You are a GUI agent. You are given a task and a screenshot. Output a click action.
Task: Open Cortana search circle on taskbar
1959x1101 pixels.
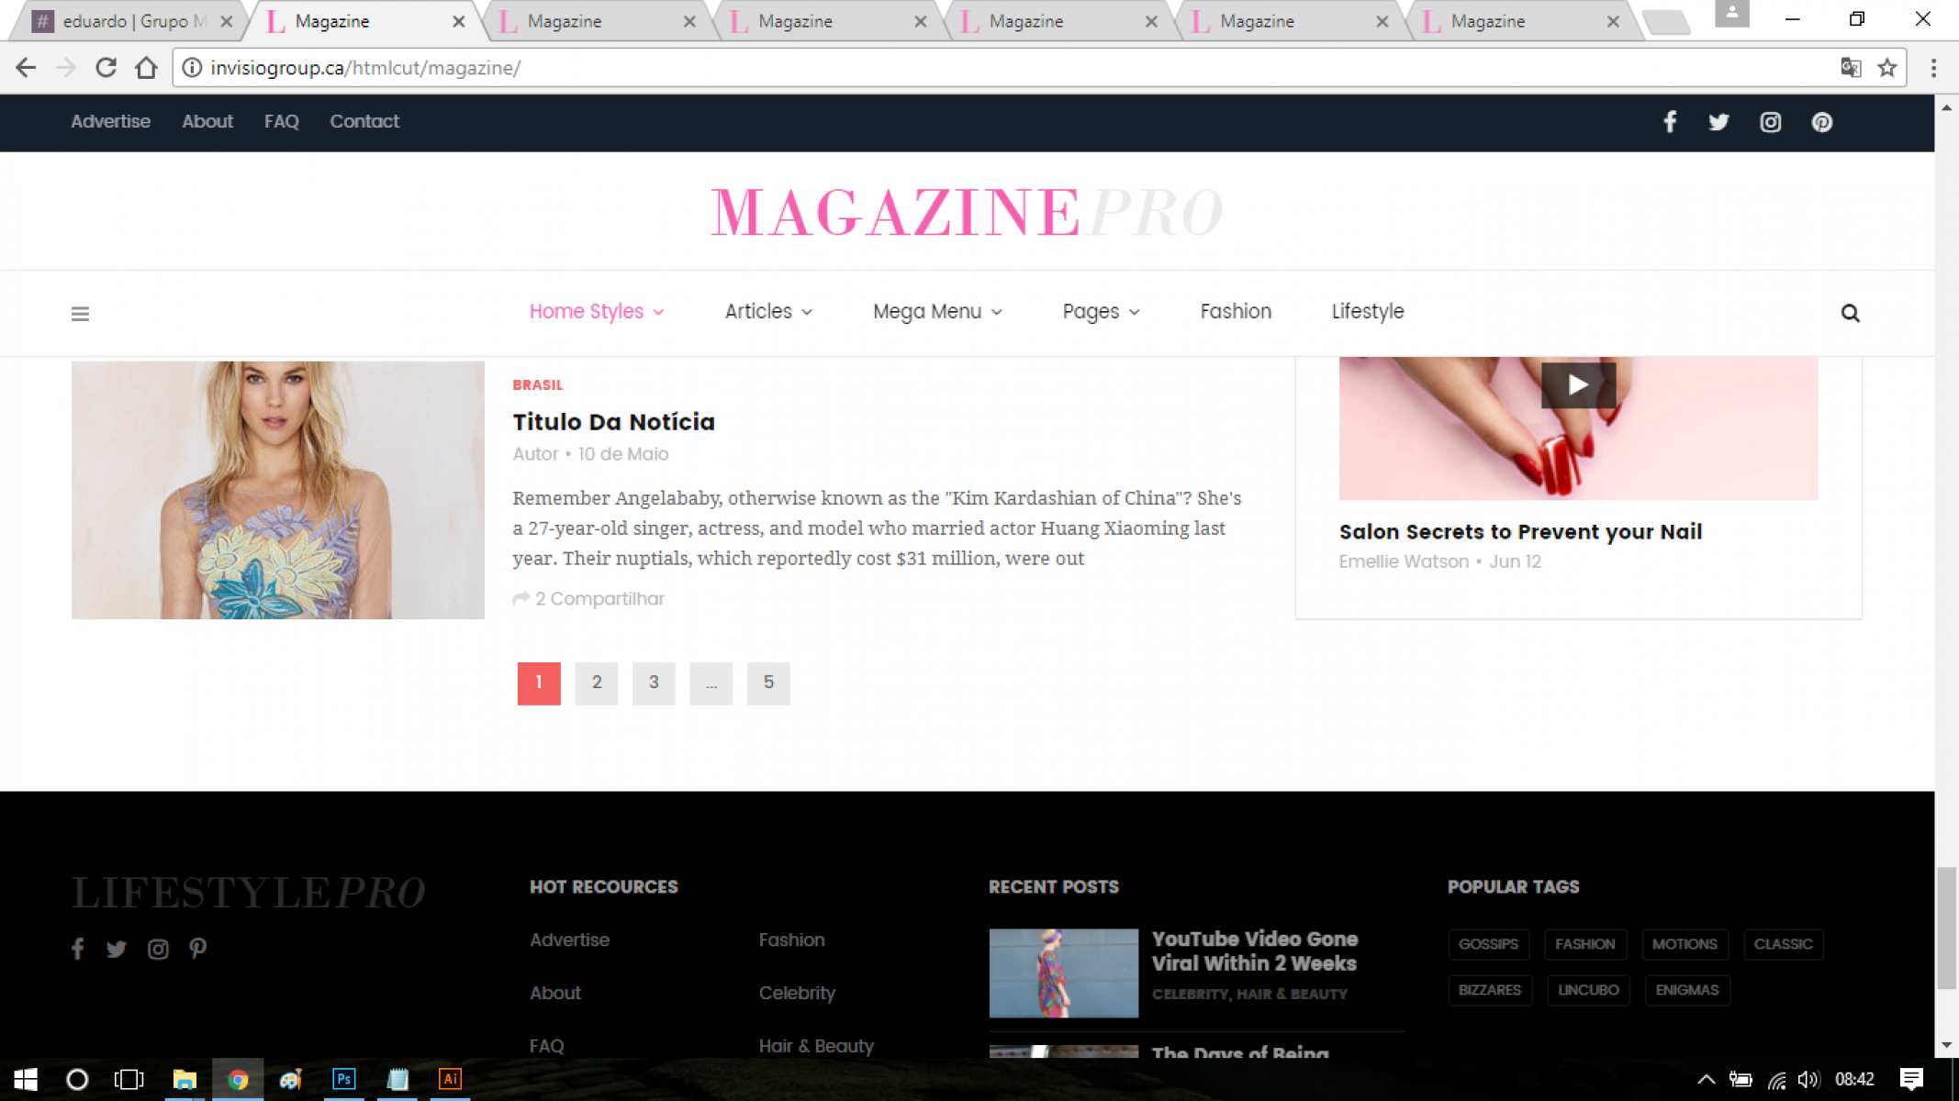(x=77, y=1079)
